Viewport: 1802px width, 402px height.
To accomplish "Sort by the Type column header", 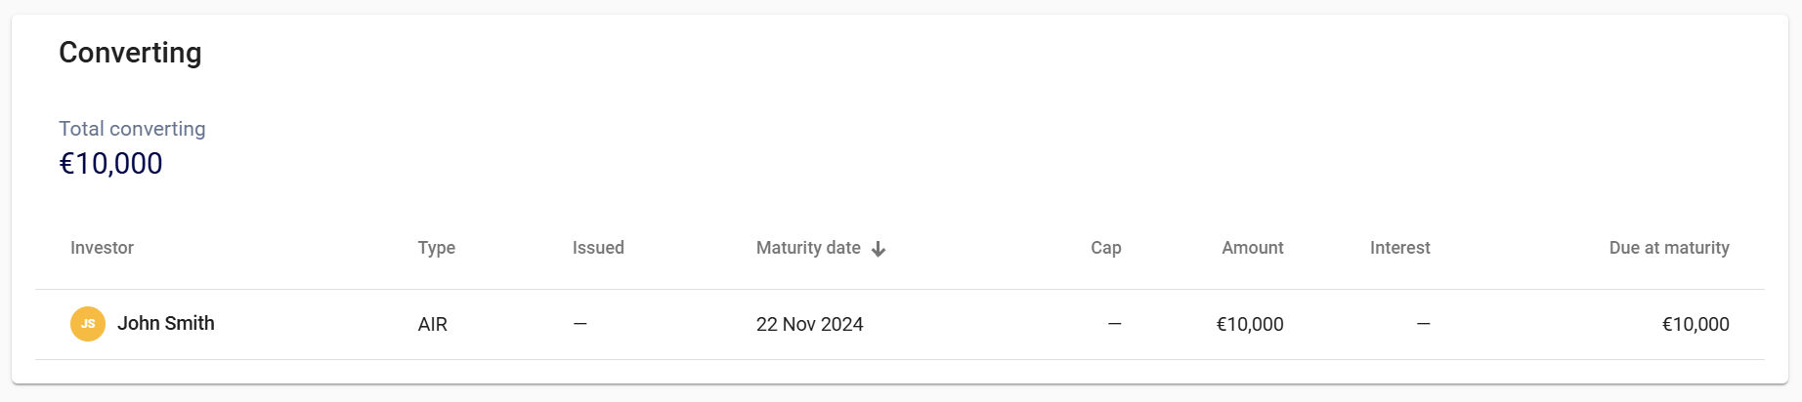I will tap(436, 248).
